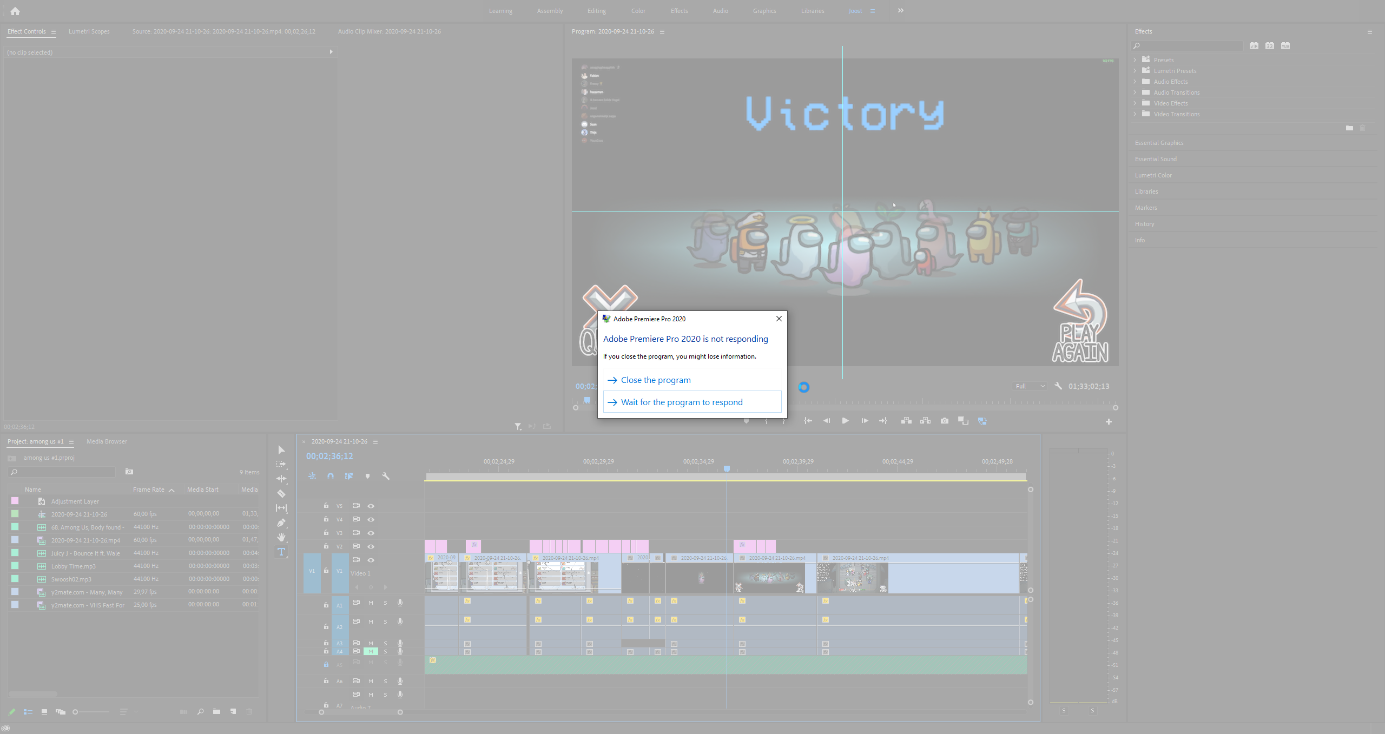
Task: Switch to the Color workspace tab
Action: pos(638,11)
